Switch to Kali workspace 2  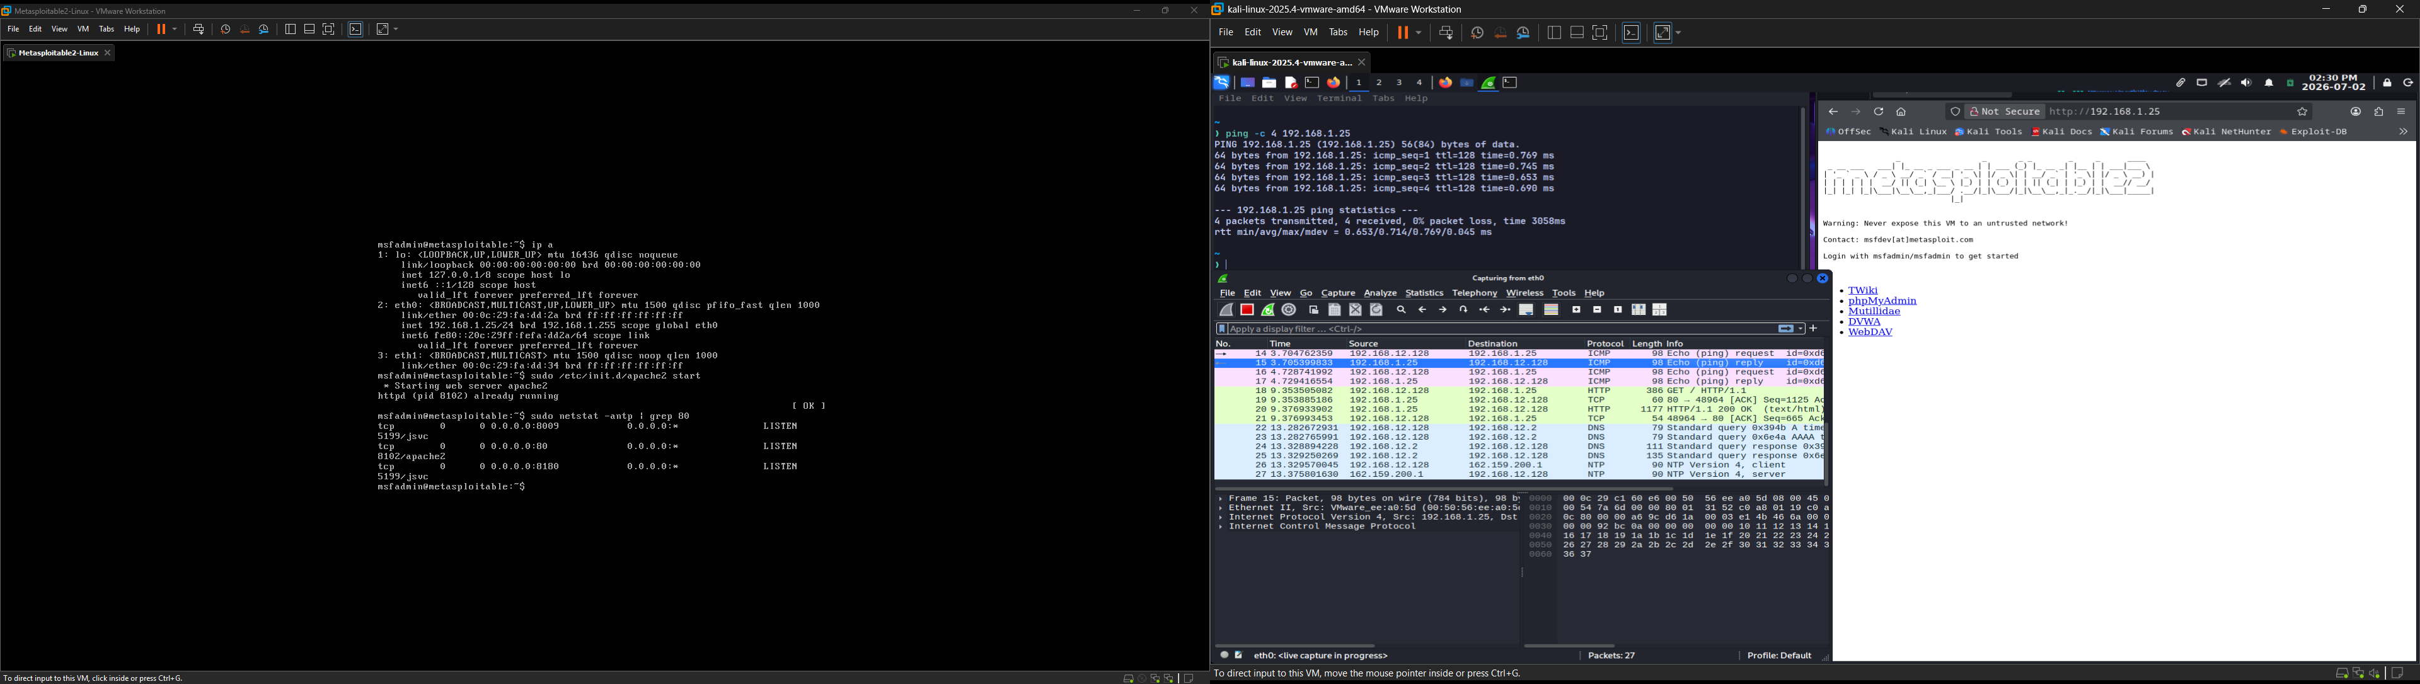click(x=1379, y=83)
